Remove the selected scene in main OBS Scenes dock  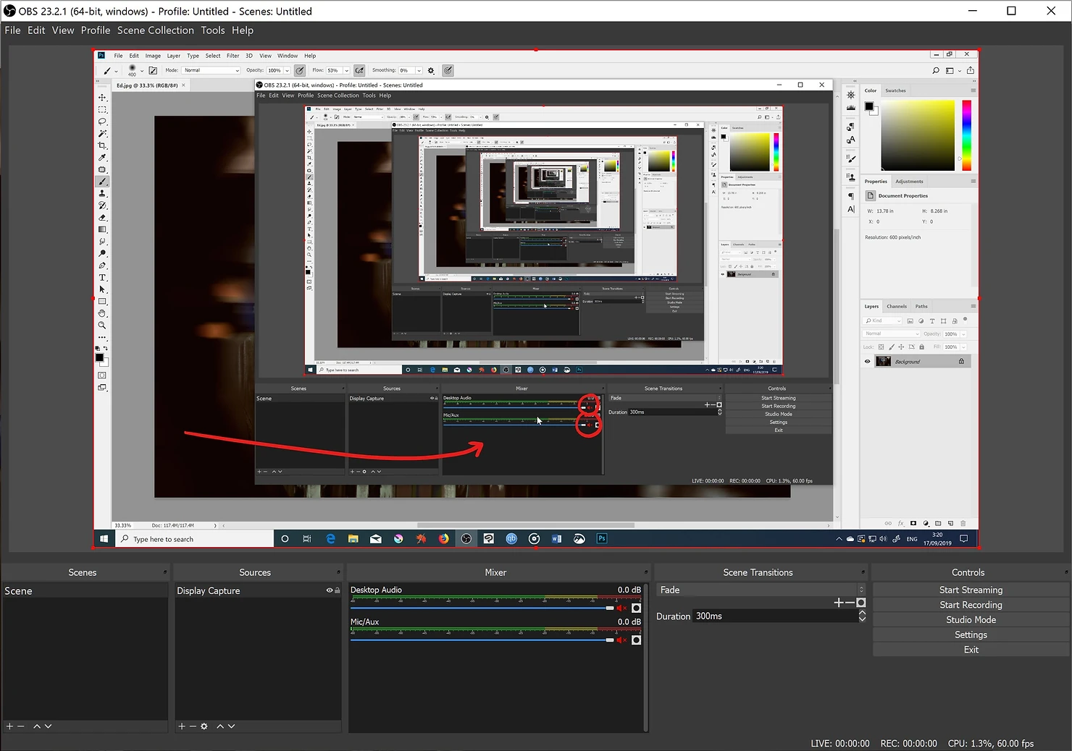coord(21,726)
